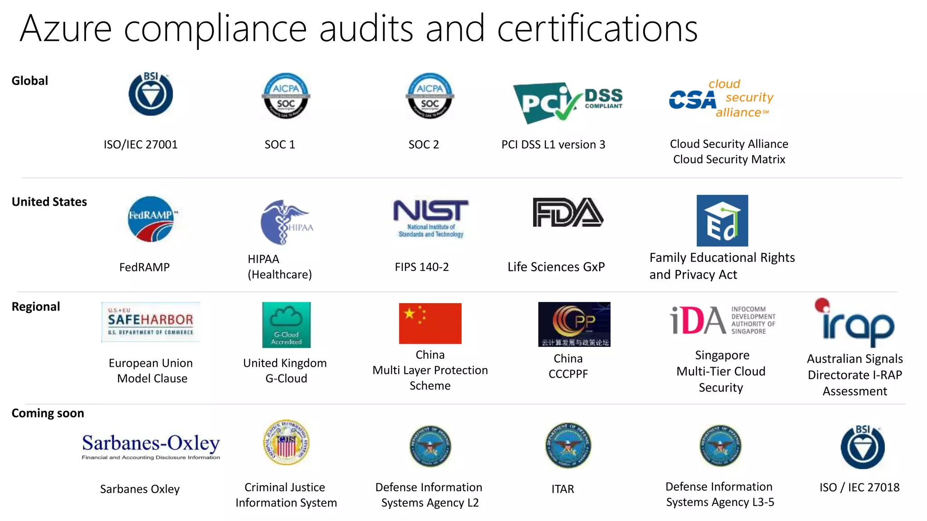Click the green G-Cloud Accredited logo
Screen dimensions: 927x521
coord(287,325)
